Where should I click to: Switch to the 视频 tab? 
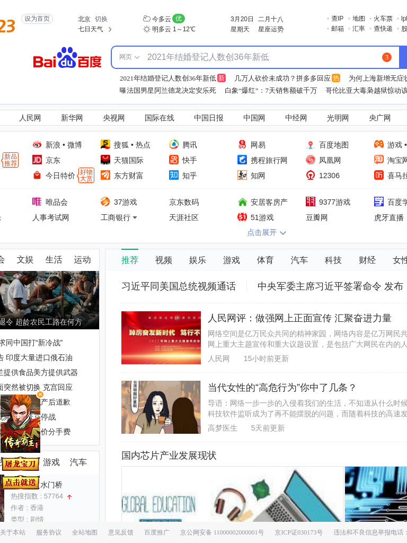(164, 260)
